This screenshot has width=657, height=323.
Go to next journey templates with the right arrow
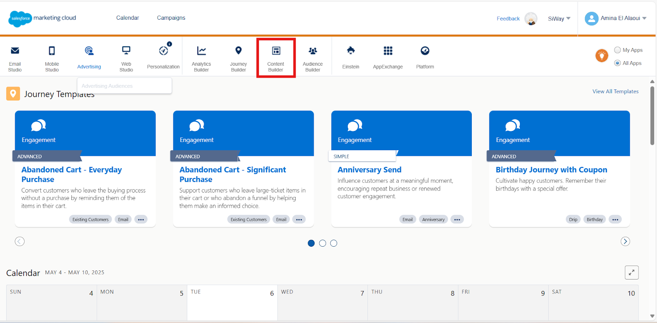point(625,241)
